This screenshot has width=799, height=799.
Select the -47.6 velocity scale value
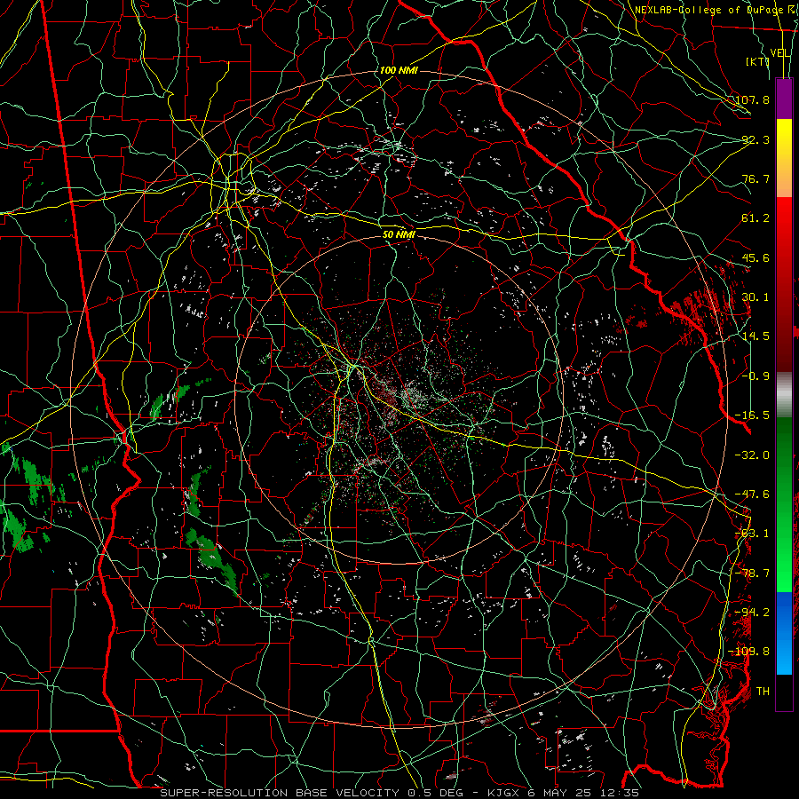click(x=752, y=494)
